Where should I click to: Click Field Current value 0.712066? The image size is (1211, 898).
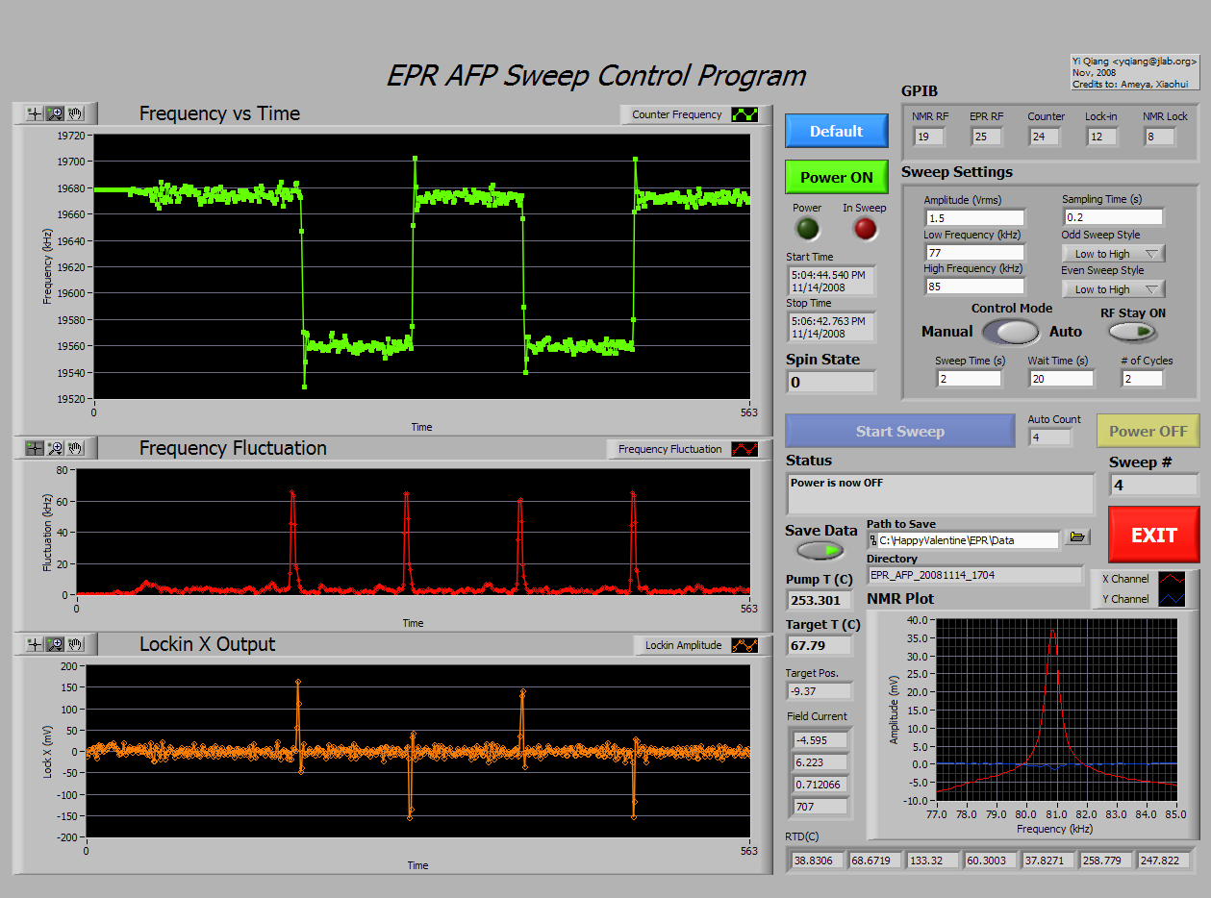tap(820, 784)
